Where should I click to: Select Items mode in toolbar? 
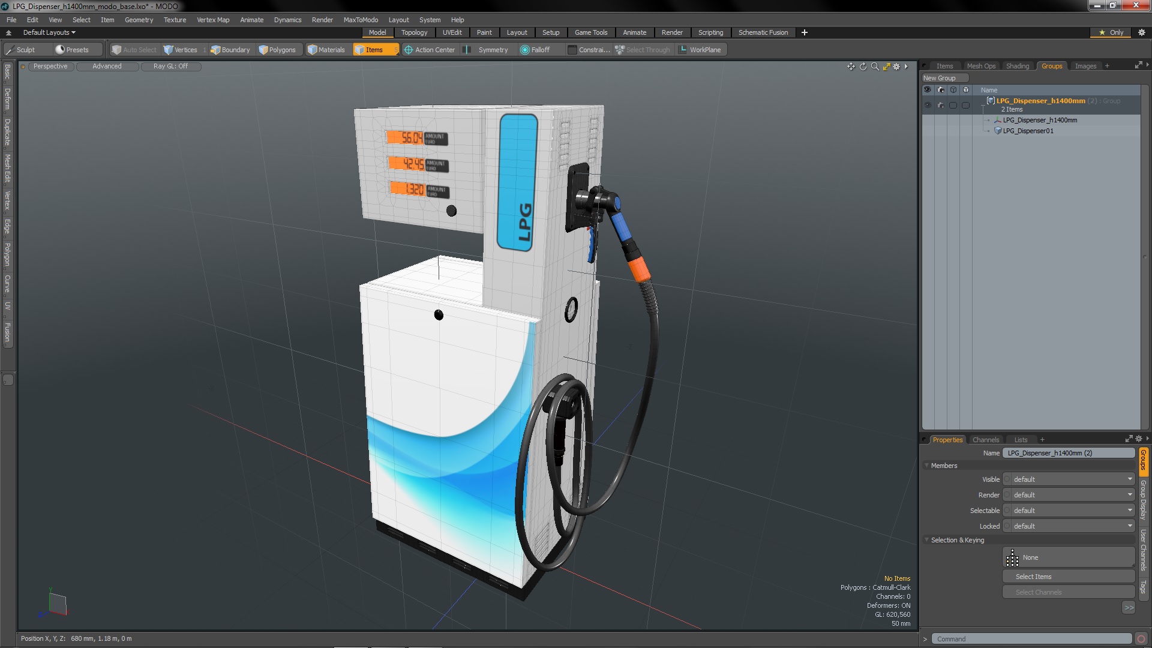(375, 50)
